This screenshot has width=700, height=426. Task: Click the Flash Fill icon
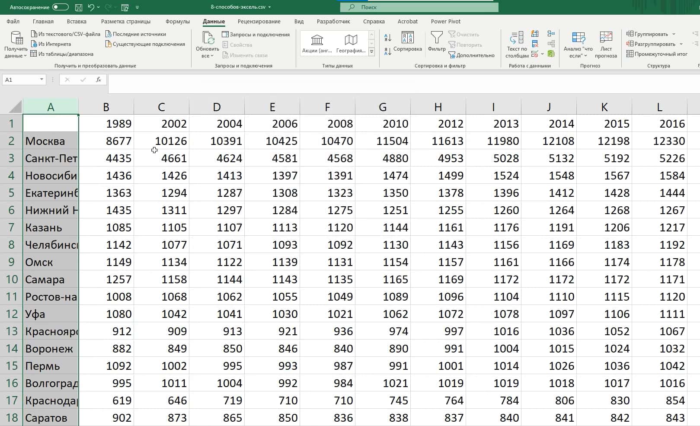[x=535, y=34]
